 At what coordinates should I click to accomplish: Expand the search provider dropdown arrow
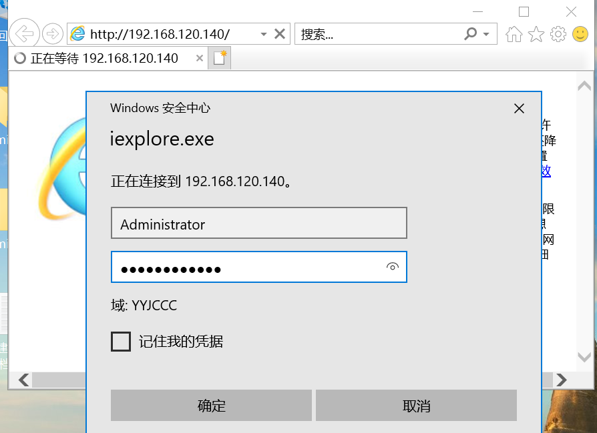point(486,34)
